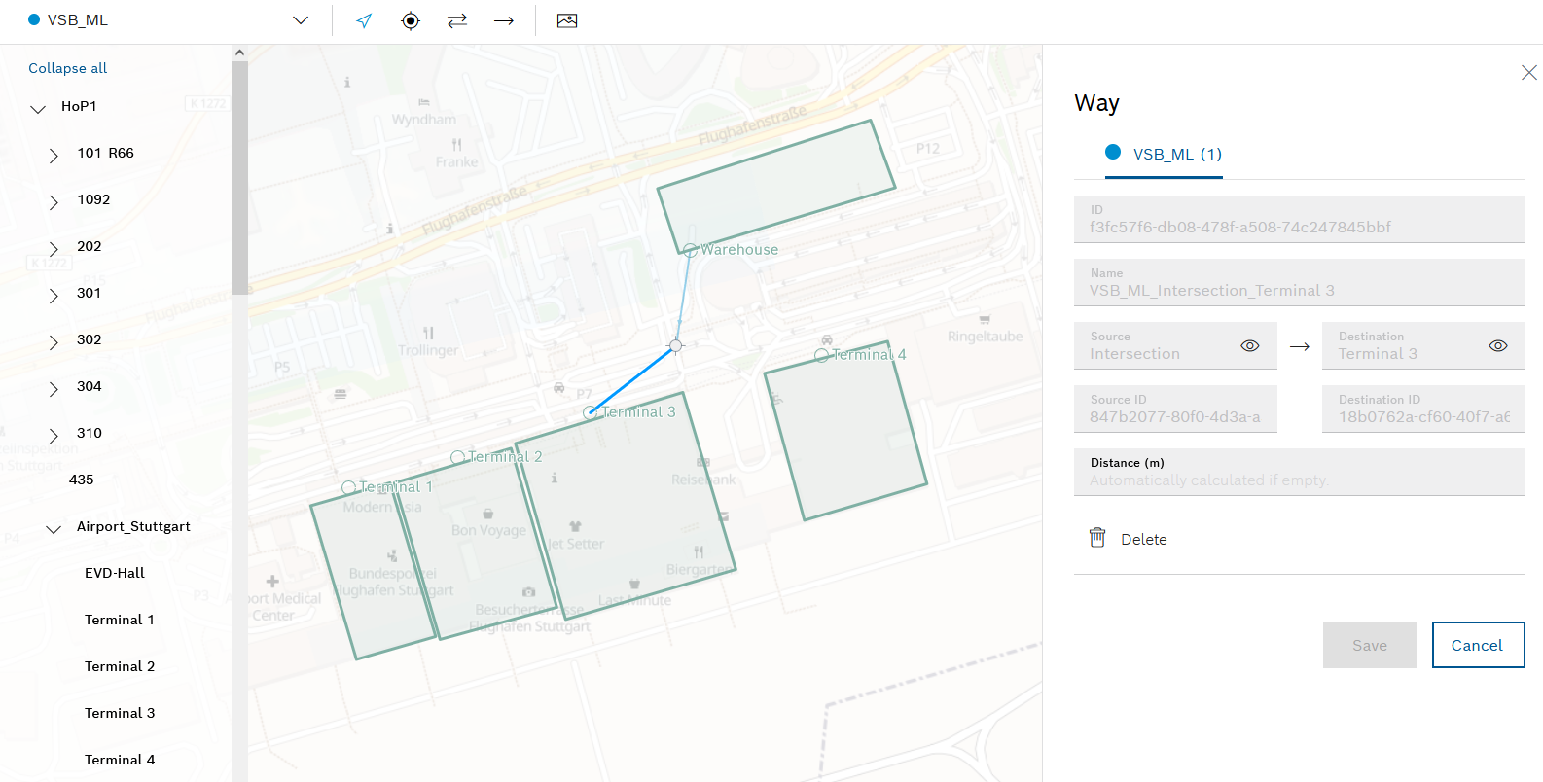This screenshot has height=782, width=1543.
Task: Click the Save button
Action: 1370,645
